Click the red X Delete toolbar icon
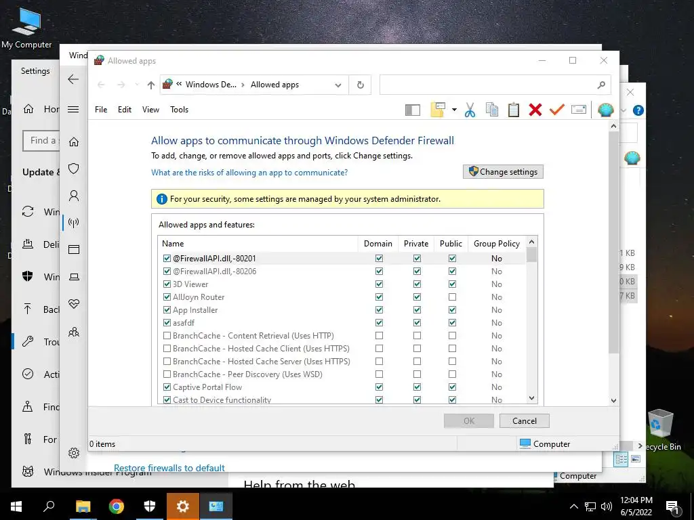The image size is (694, 520). click(535, 110)
